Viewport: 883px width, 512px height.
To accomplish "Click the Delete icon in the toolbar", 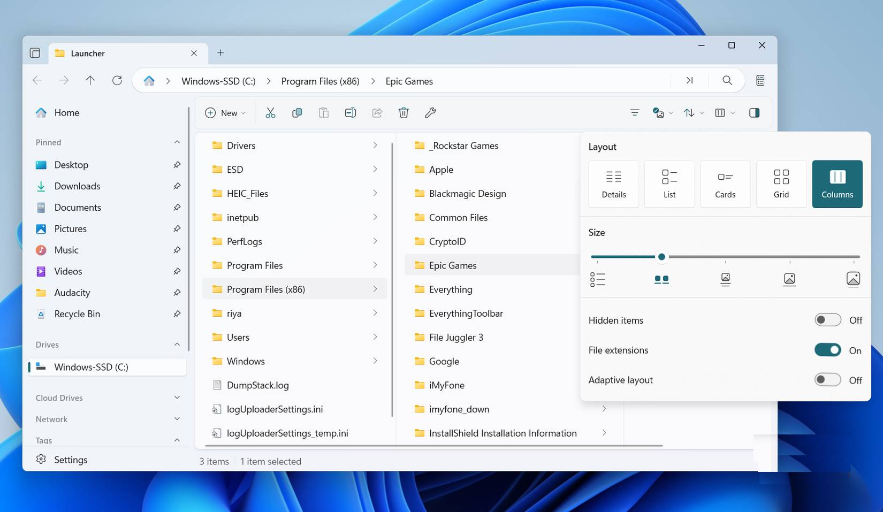I will [404, 113].
